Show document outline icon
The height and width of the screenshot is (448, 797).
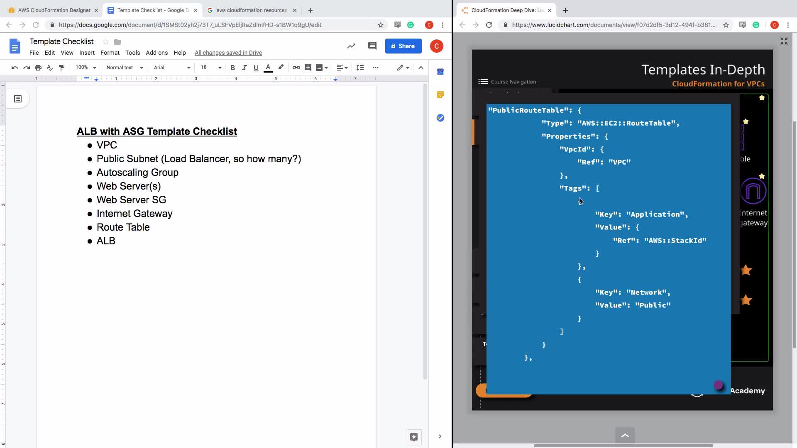(18, 99)
